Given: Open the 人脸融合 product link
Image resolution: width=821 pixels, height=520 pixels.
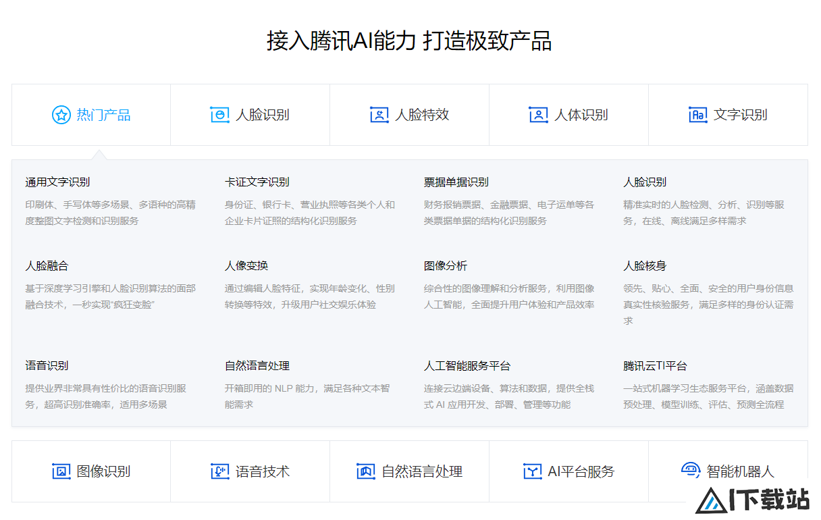Looking at the screenshot, I should 47,265.
